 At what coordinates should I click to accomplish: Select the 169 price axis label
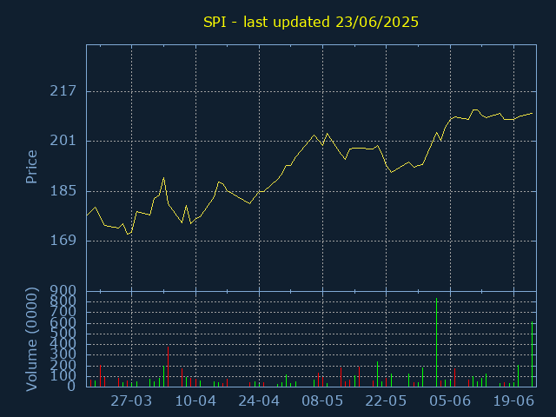pos(63,241)
